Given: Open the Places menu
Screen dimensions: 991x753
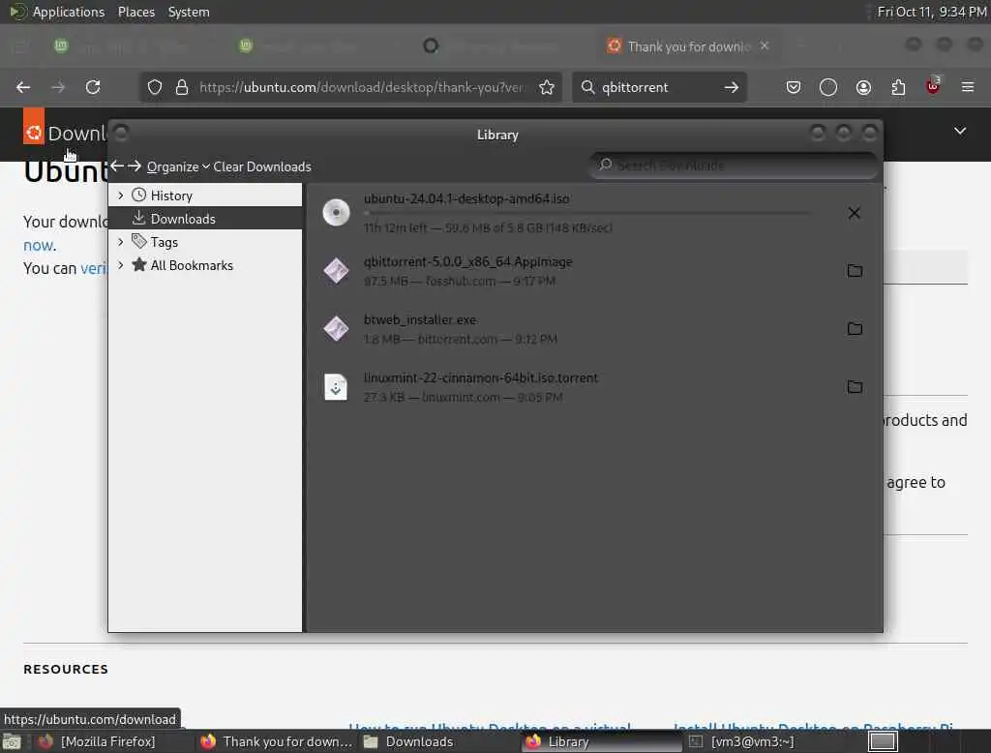Looking at the screenshot, I should 135,12.
